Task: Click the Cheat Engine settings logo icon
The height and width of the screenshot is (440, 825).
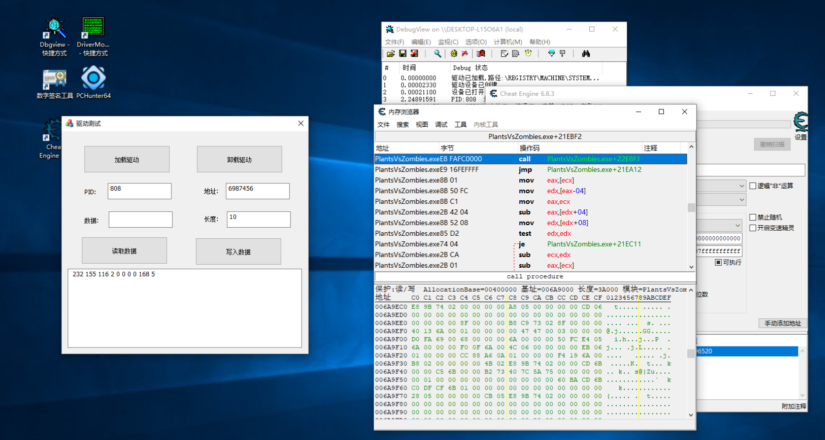Action: click(x=801, y=121)
